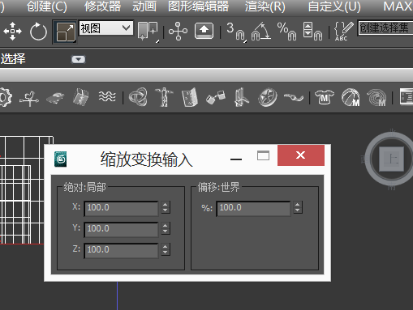Click the % offset spinner arrows
This screenshot has width=413, height=310.
298,207
